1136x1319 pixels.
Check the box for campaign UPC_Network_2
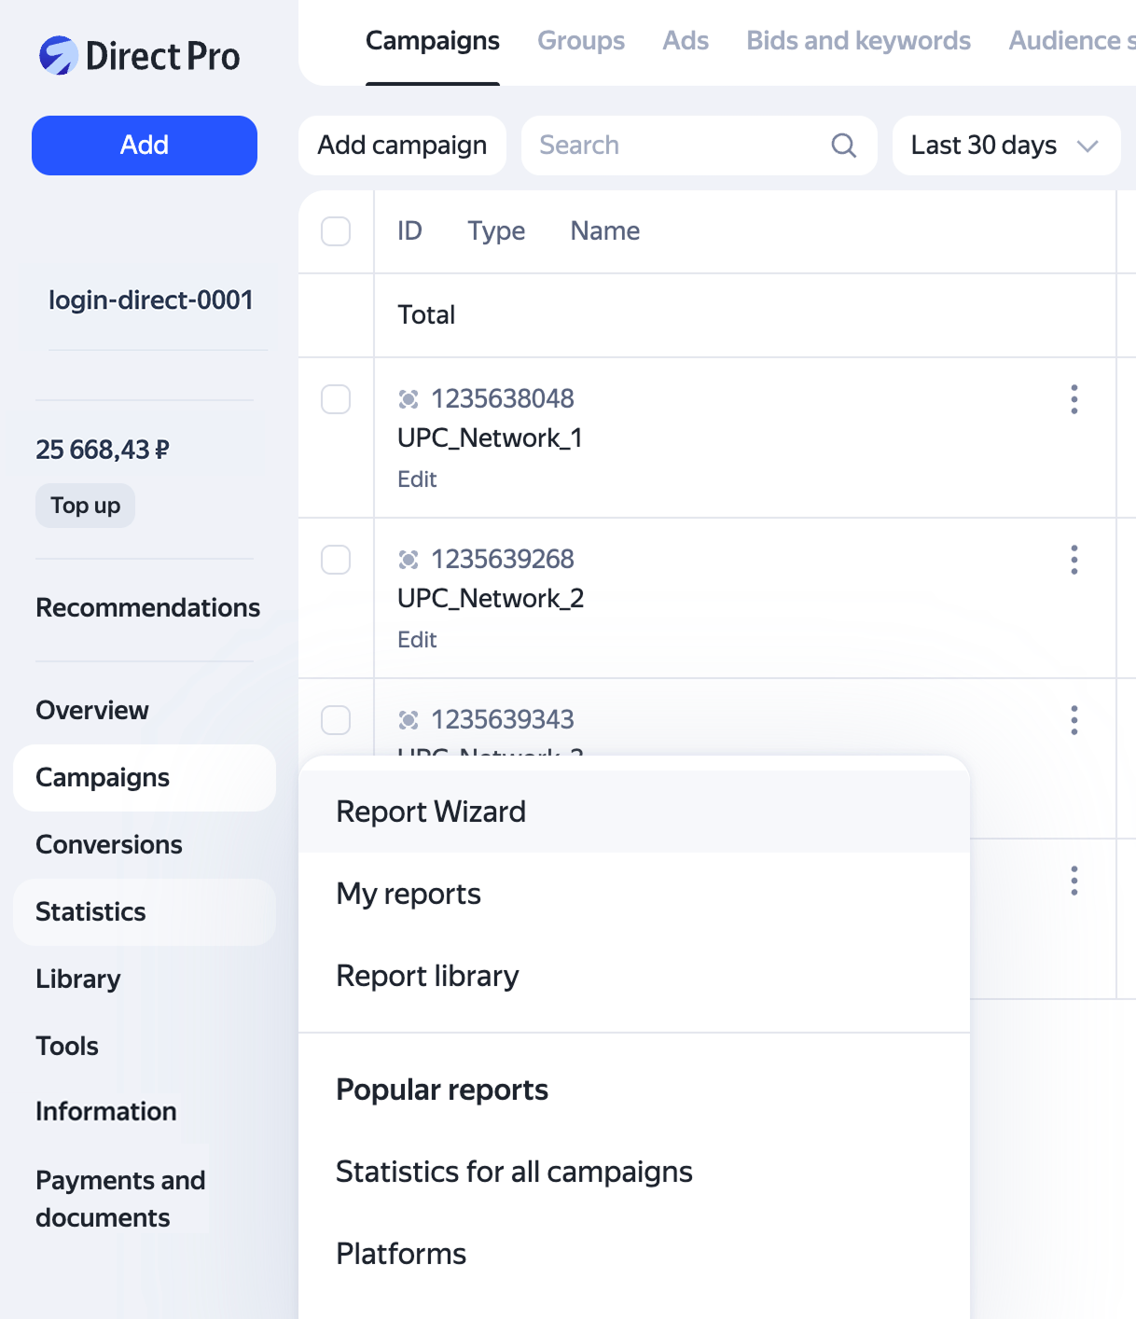(336, 560)
